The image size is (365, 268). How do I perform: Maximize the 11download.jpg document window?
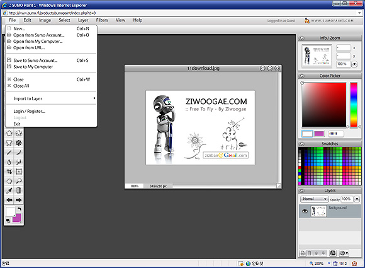(270, 68)
